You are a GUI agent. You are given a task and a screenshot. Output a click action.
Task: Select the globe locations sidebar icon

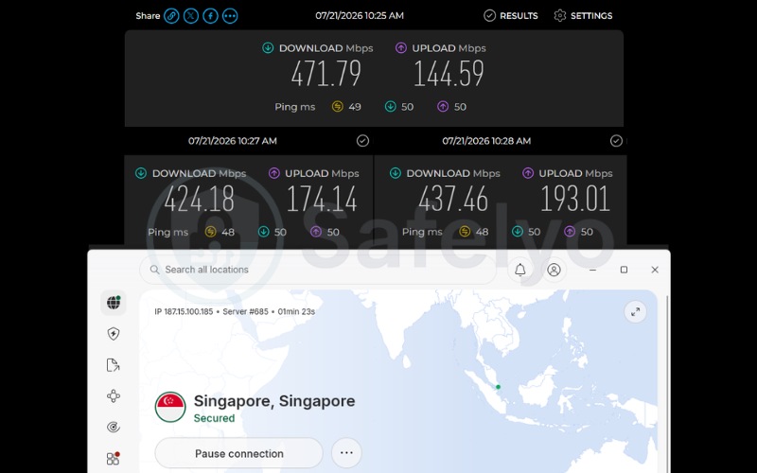(114, 303)
